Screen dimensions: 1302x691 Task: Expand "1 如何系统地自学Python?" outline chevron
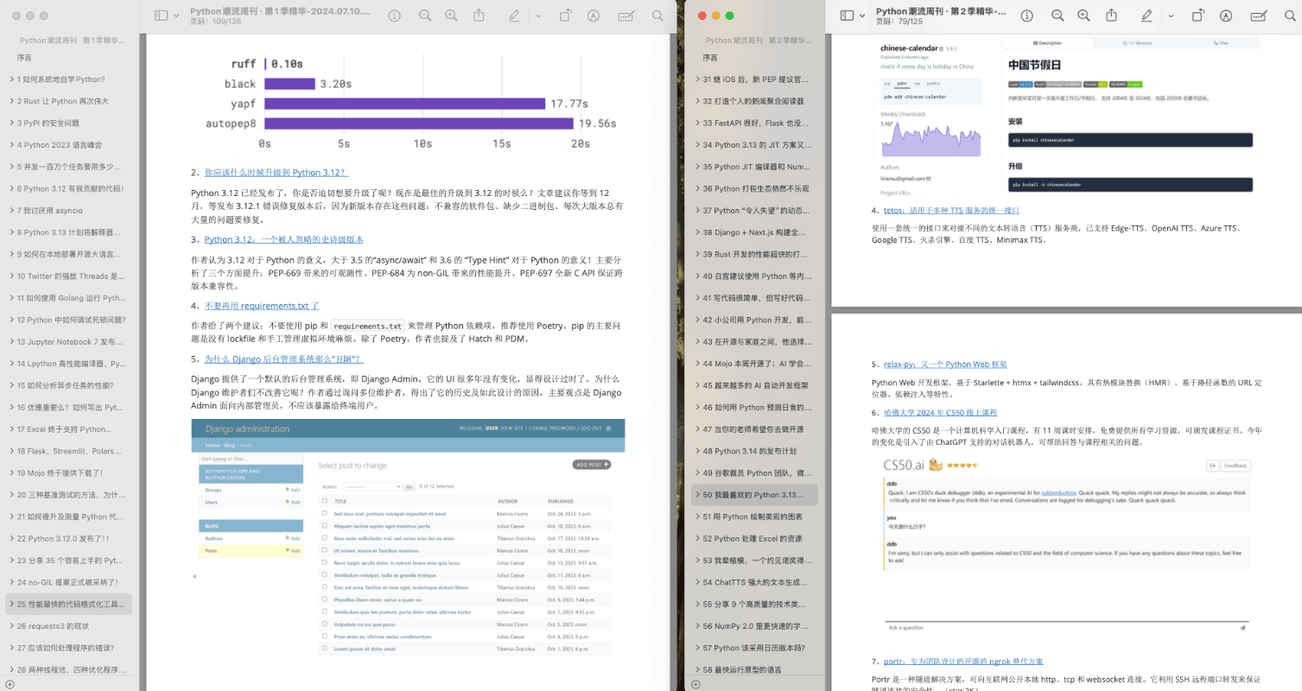pyautogui.click(x=11, y=79)
